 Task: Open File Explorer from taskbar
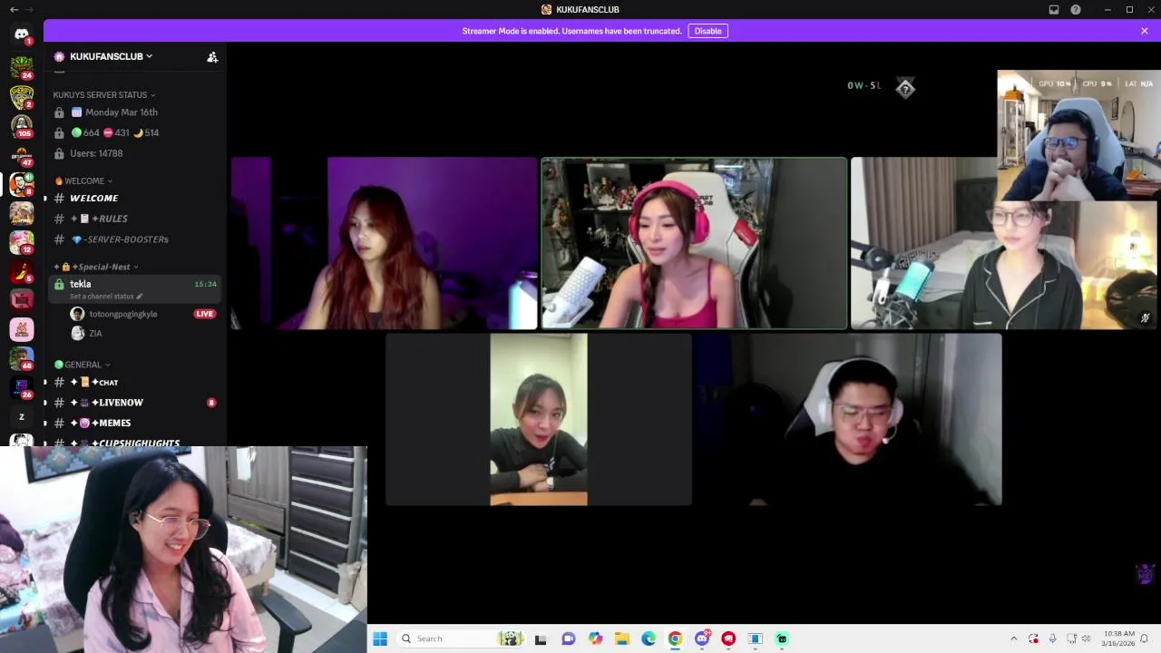(x=621, y=638)
